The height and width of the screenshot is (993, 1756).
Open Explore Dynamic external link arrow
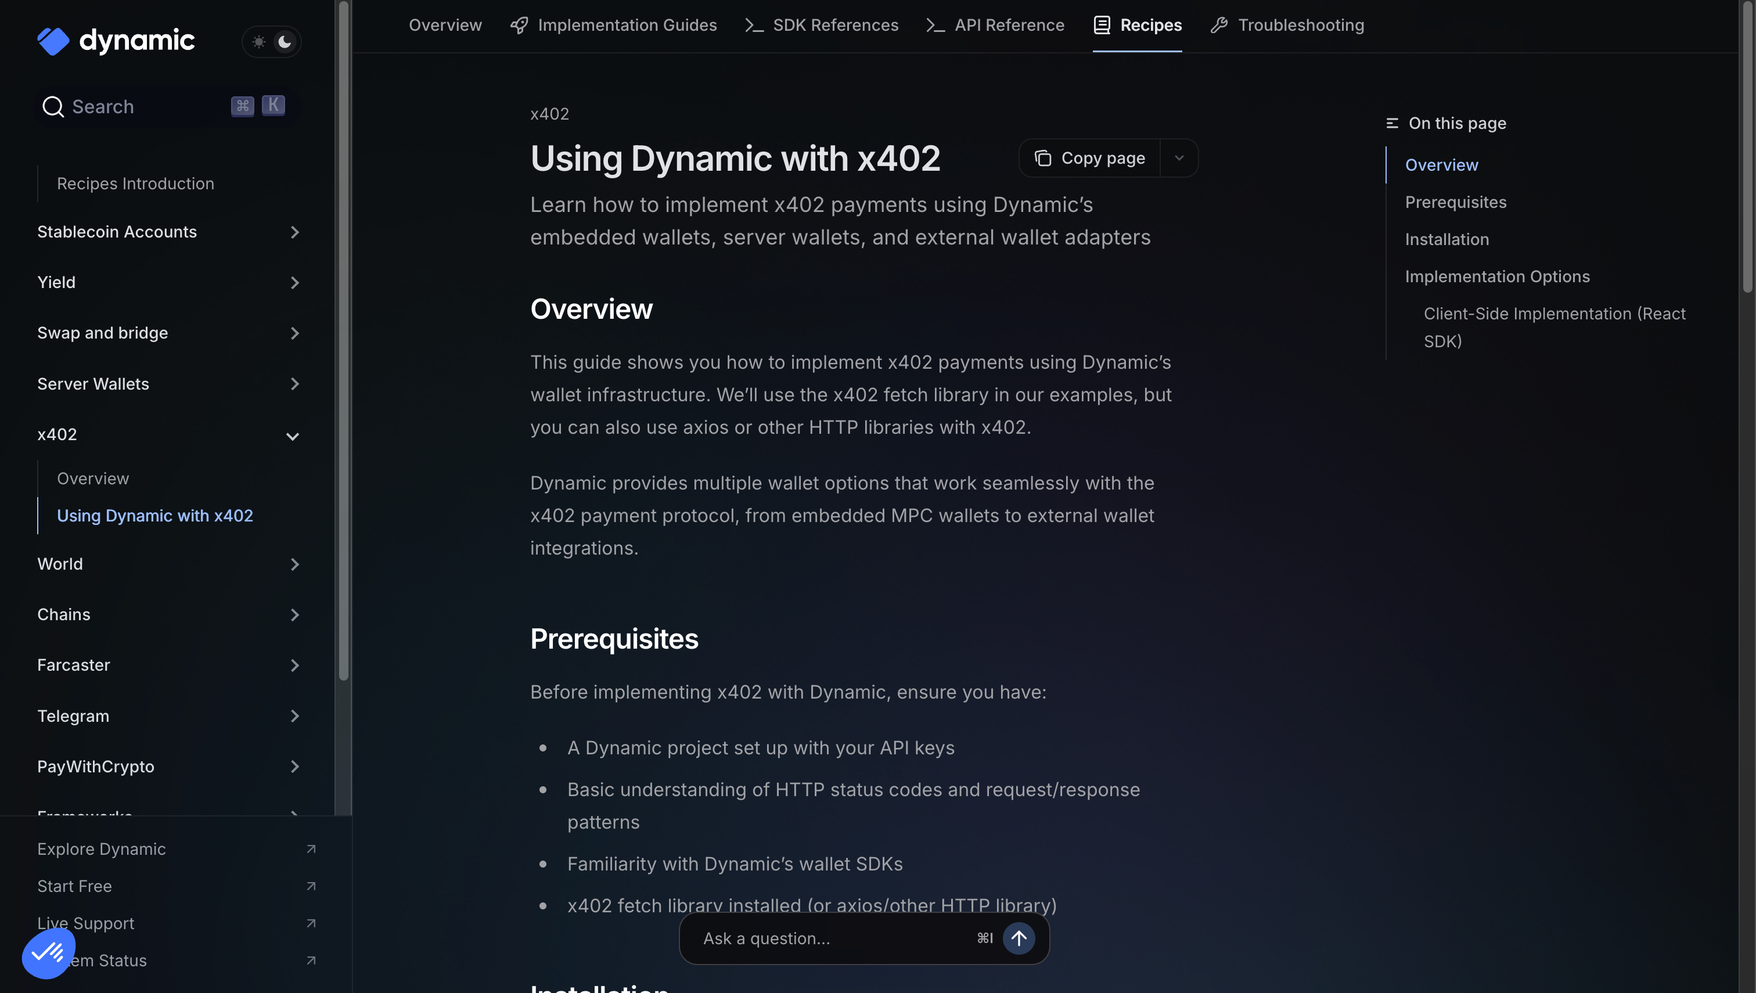[311, 849]
